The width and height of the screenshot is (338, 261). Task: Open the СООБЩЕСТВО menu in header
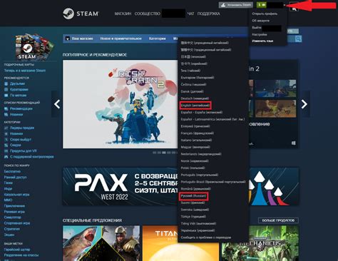148,14
